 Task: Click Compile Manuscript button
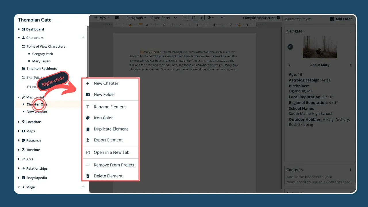pos(259,18)
